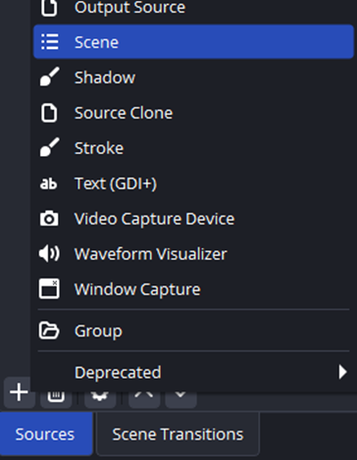
Task: Remove the selected source with the trash button
Action: 56,398
